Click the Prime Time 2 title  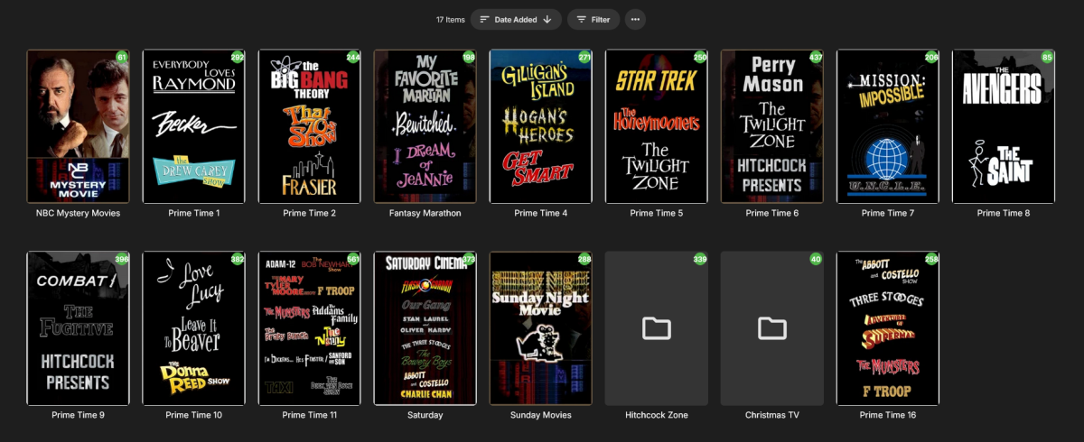pyautogui.click(x=309, y=214)
